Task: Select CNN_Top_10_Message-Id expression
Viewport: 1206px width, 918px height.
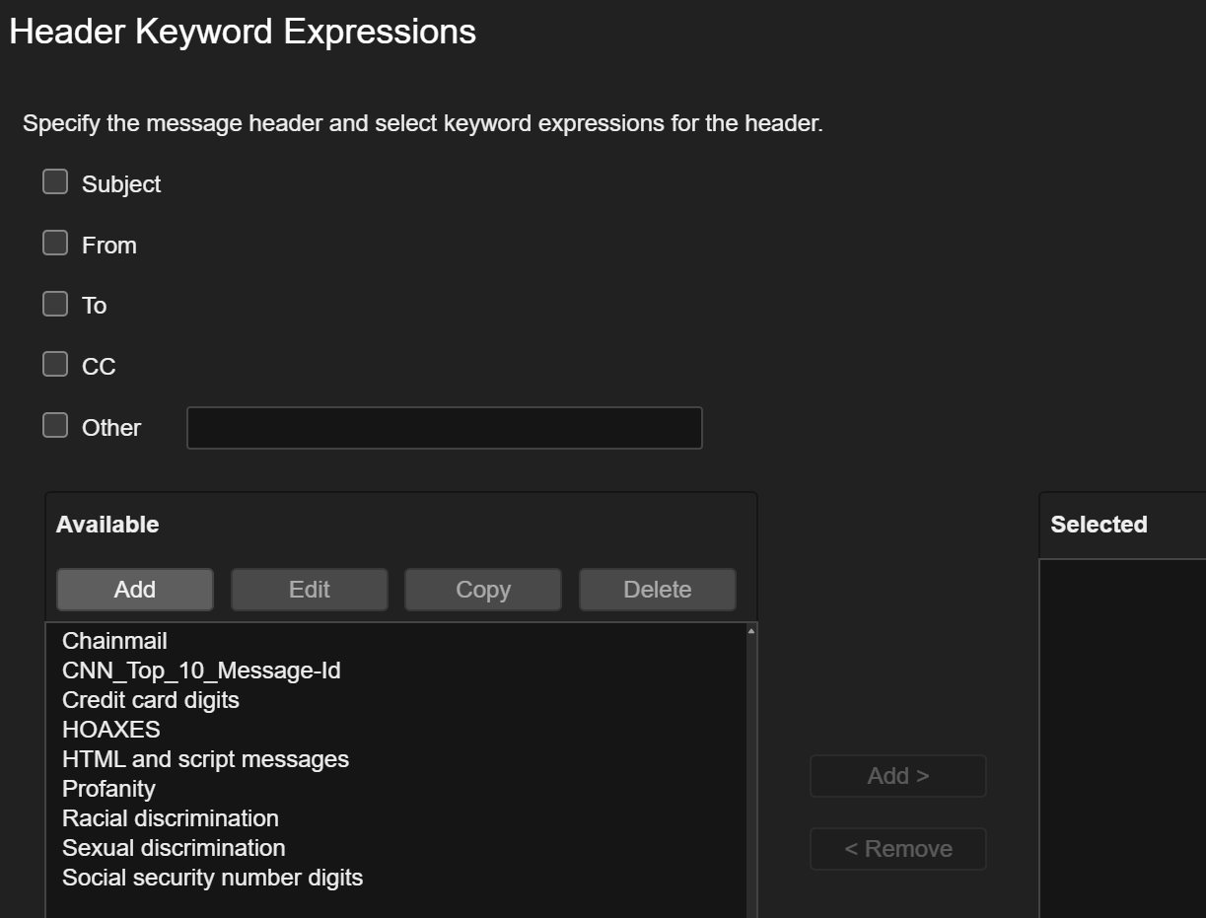Action: point(201,671)
